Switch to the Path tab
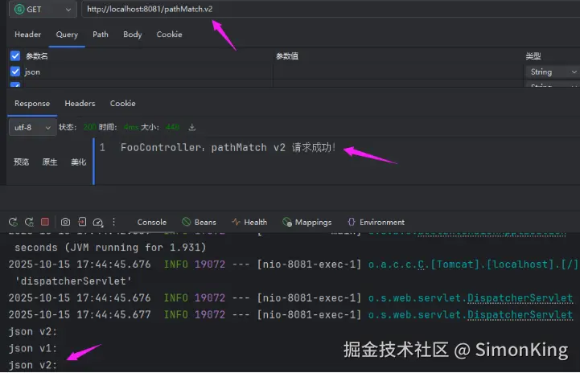This screenshot has width=580, height=373. (101, 35)
